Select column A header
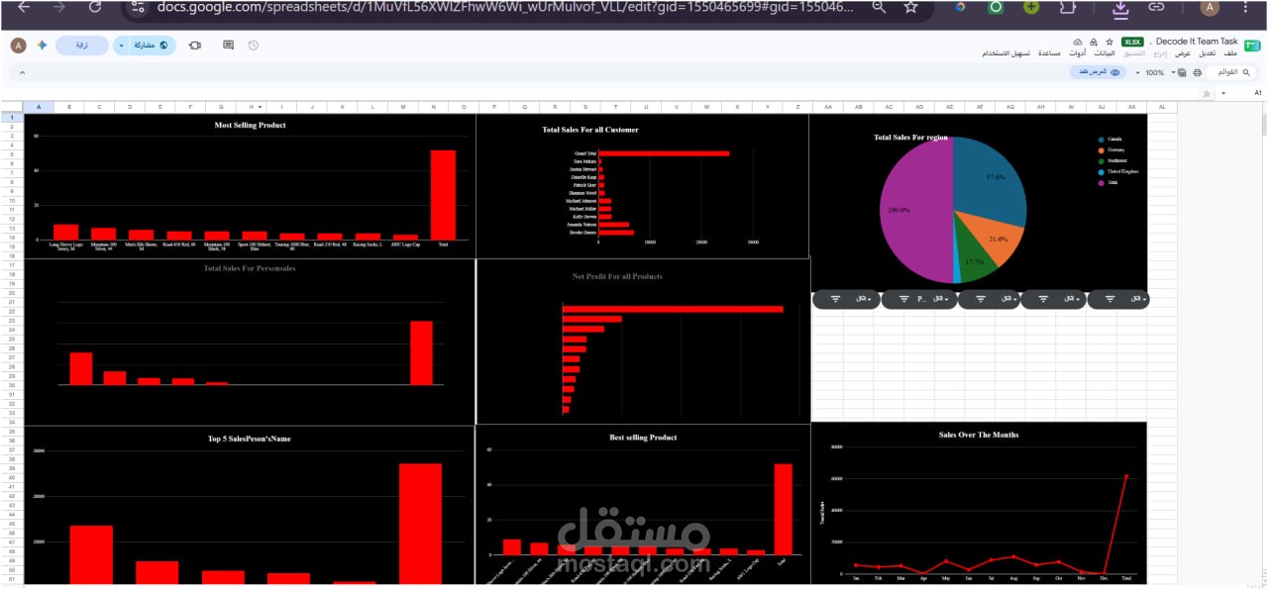Image resolution: width=1268 pixels, height=589 pixels. click(39, 107)
